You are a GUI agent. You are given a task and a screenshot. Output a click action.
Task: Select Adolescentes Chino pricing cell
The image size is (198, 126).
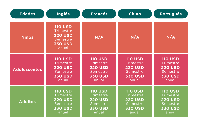pos(135,69)
